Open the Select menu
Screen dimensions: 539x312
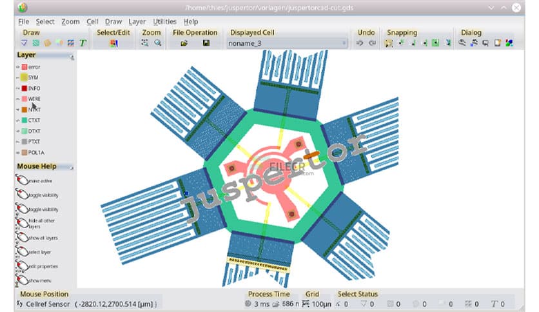coord(45,22)
